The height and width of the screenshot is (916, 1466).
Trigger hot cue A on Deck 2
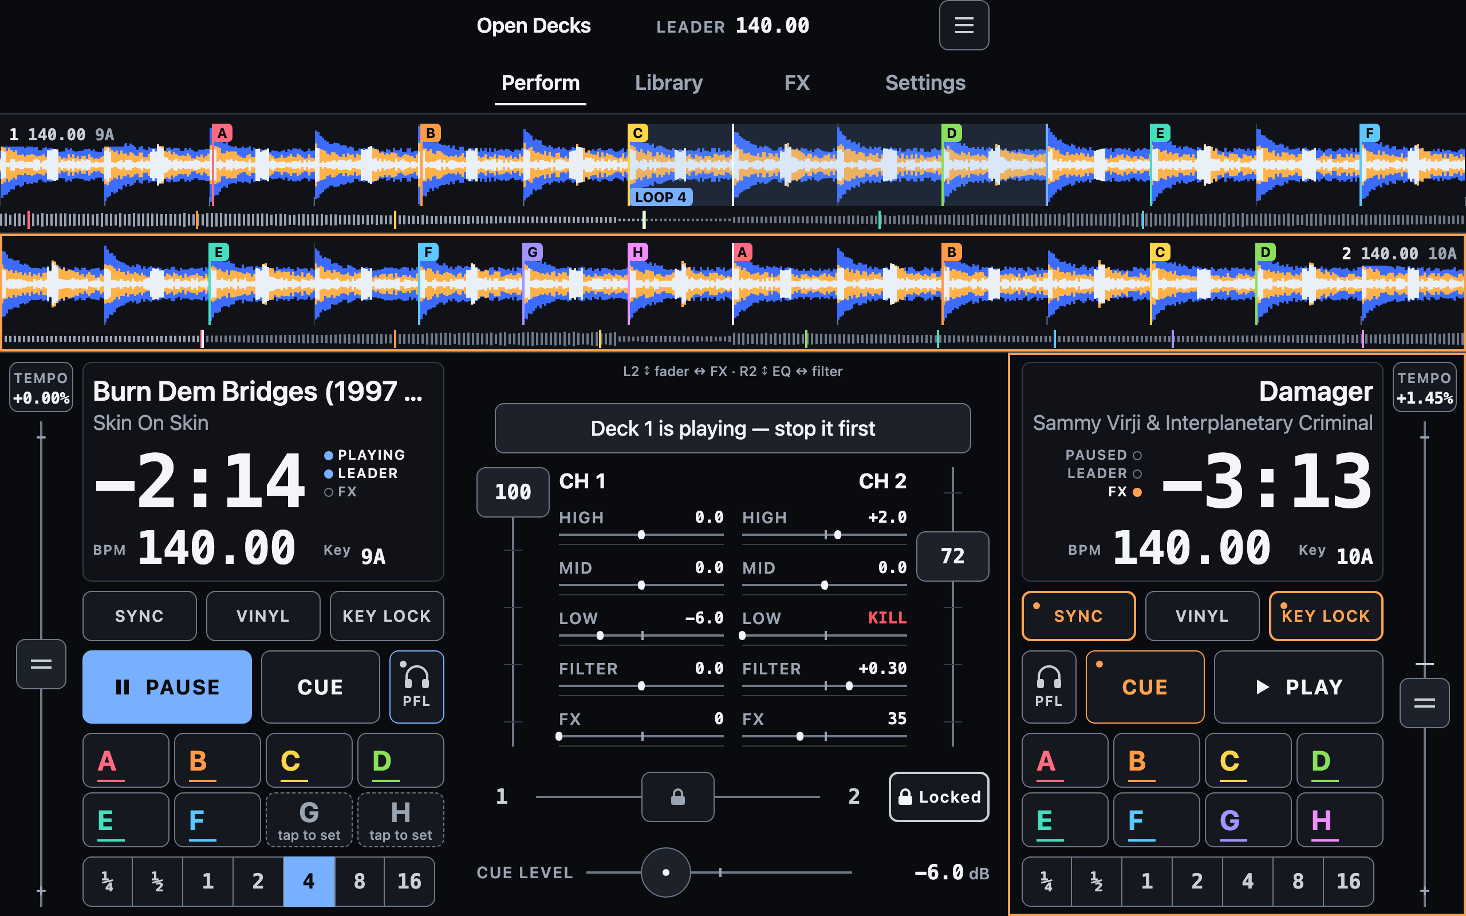coord(1065,760)
